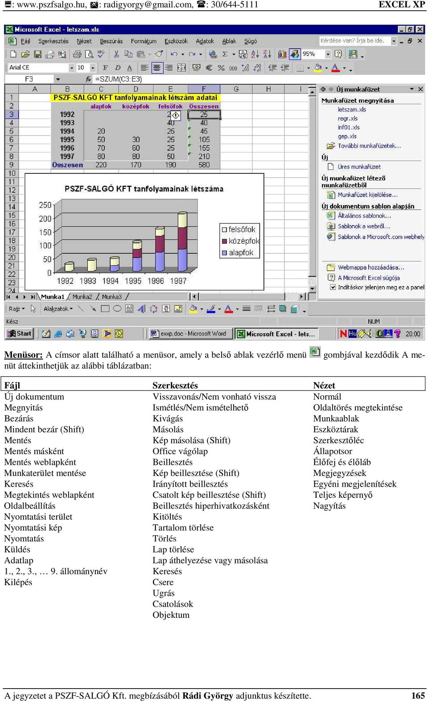Click the Fill Color bucket in formatting toolbar

318,68
